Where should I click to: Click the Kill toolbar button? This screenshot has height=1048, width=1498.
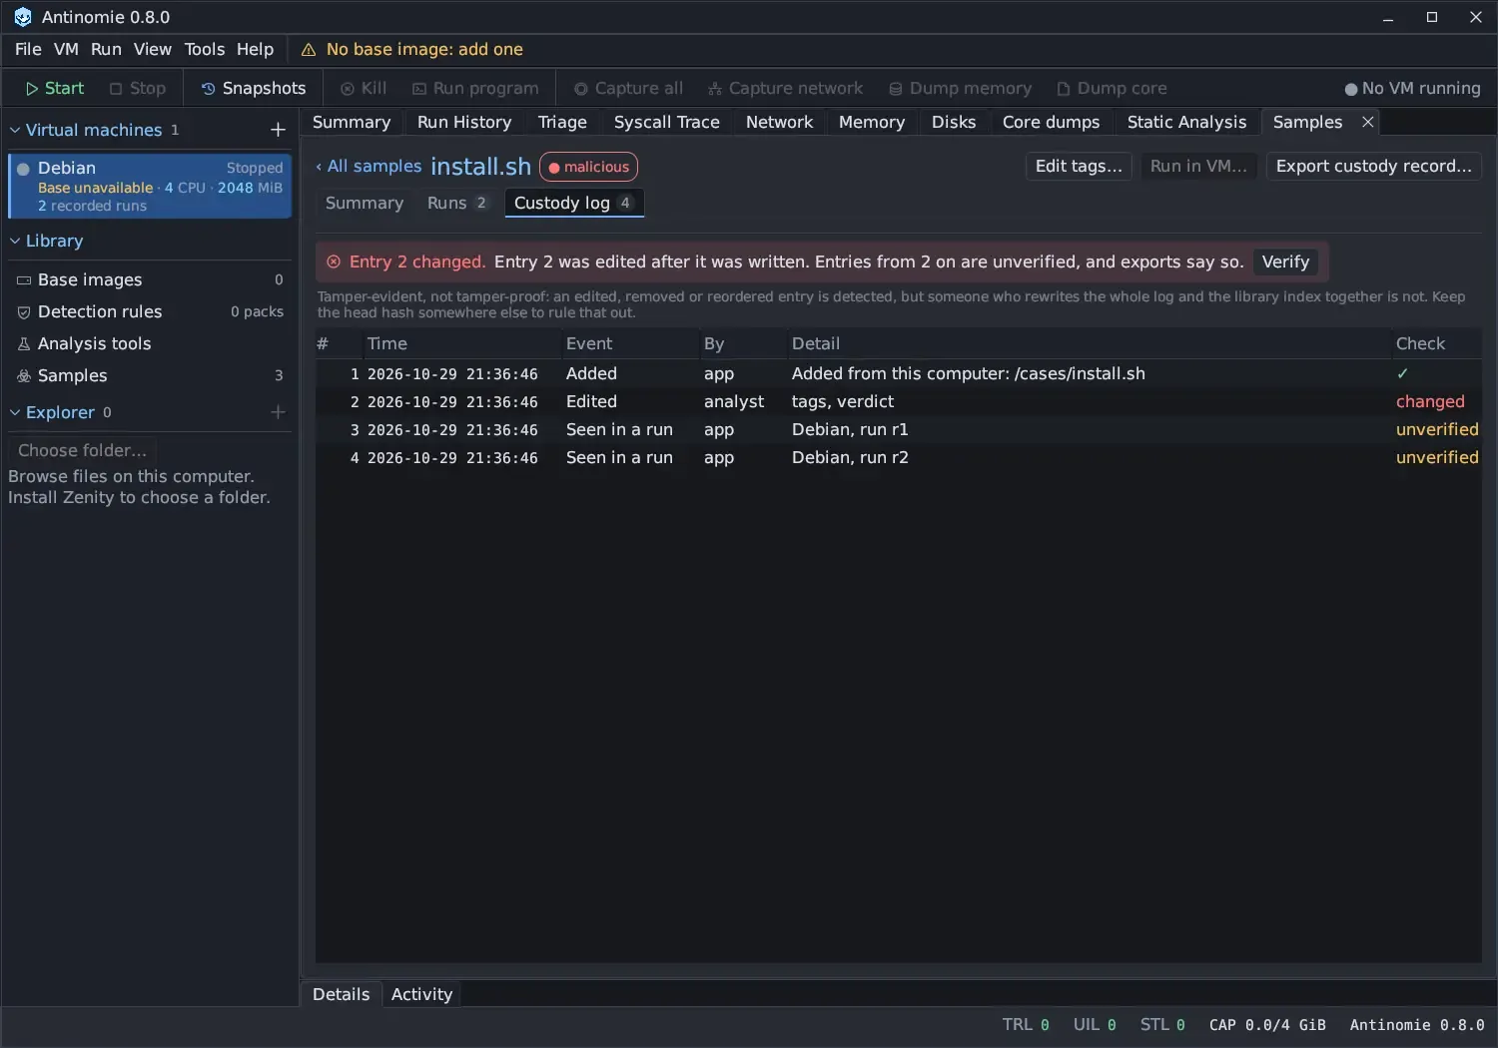coord(364,88)
